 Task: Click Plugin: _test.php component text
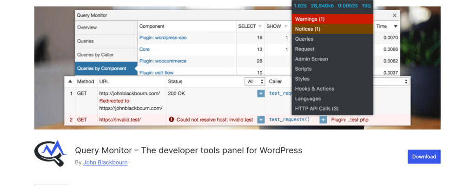(350, 120)
